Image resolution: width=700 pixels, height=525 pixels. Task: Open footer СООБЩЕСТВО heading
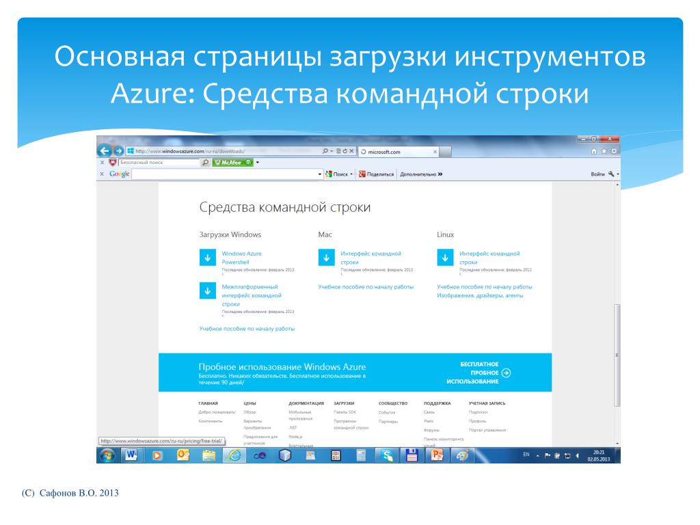(x=393, y=403)
